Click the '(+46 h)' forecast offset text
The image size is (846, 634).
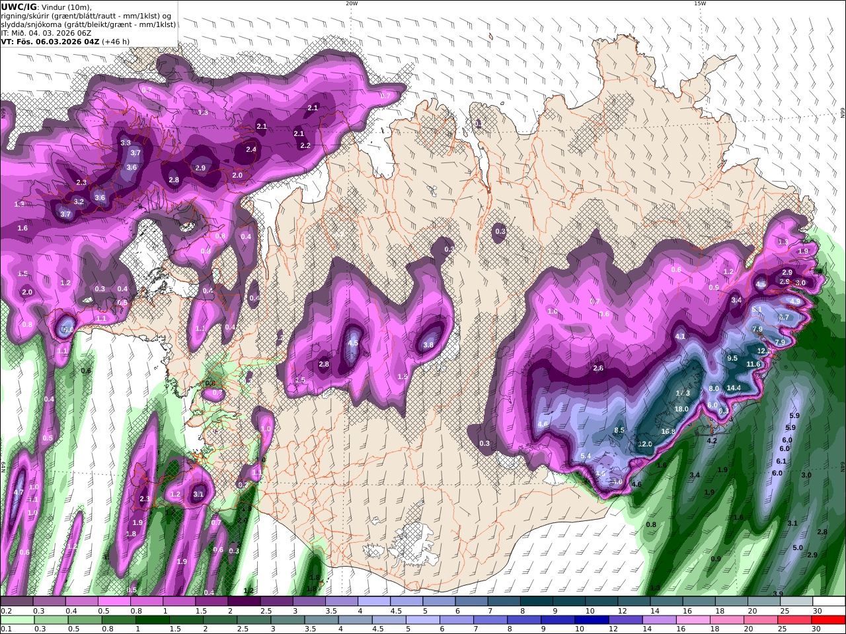point(116,42)
